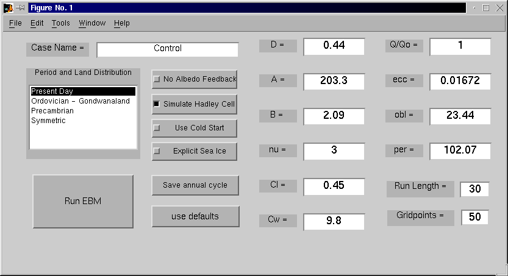Toggle Simulate Hadley Cell checkbox
The image size is (508, 276).
(195, 104)
